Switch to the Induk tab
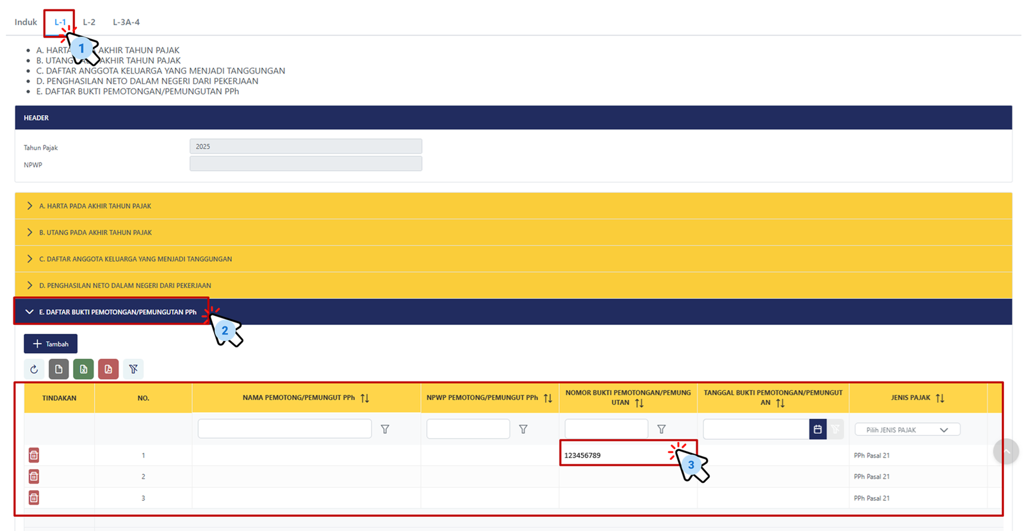The width and height of the screenshot is (1025, 531). click(x=26, y=22)
